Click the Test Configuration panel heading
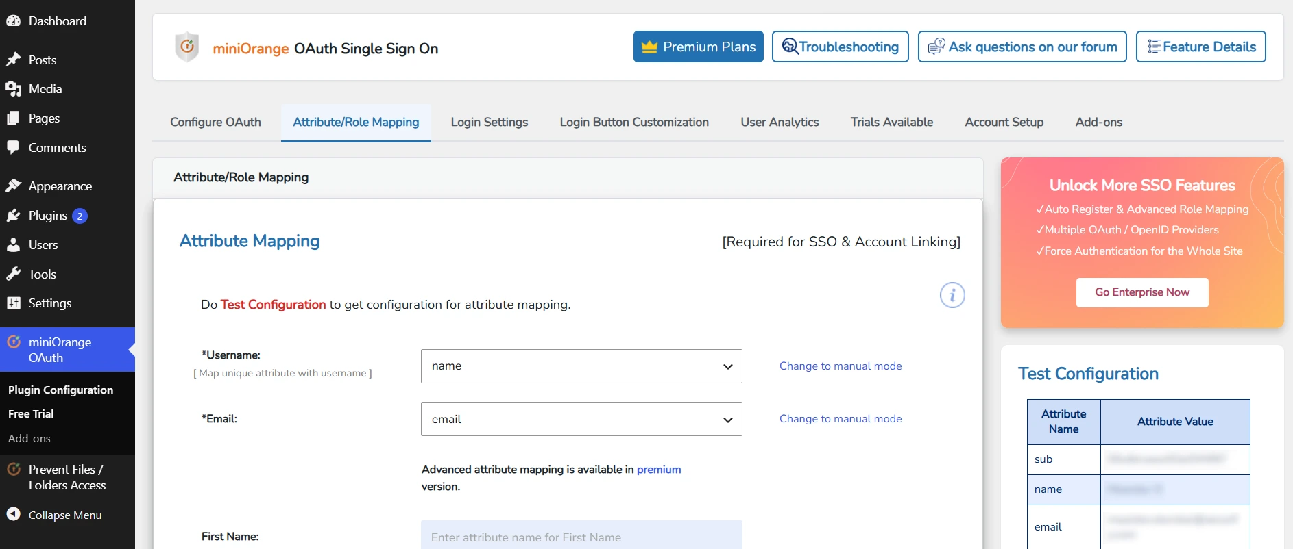This screenshot has width=1293, height=549. 1088,374
